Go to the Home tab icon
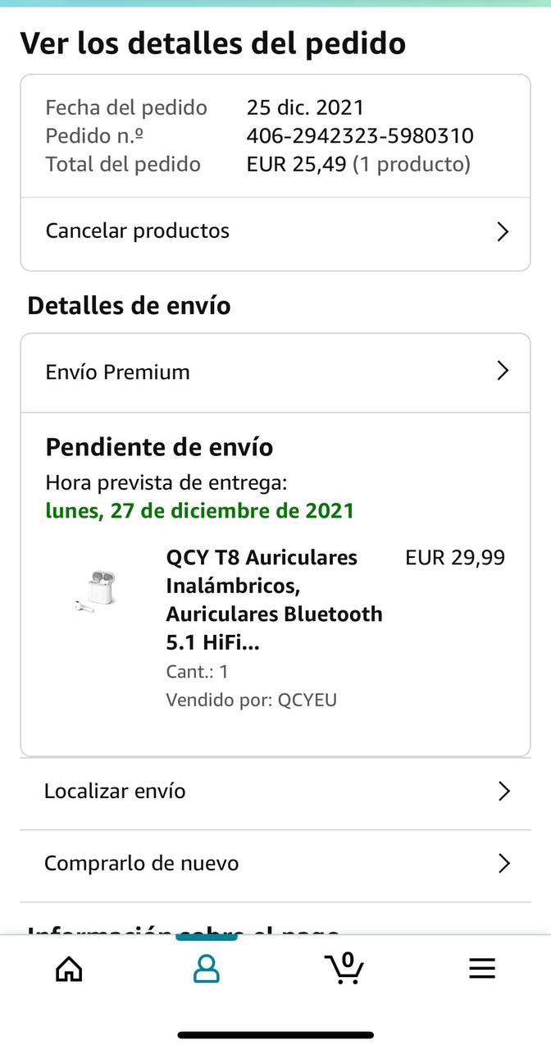Image resolution: width=551 pixels, height=1050 pixels. pyautogui.click(x=69, y=969)
